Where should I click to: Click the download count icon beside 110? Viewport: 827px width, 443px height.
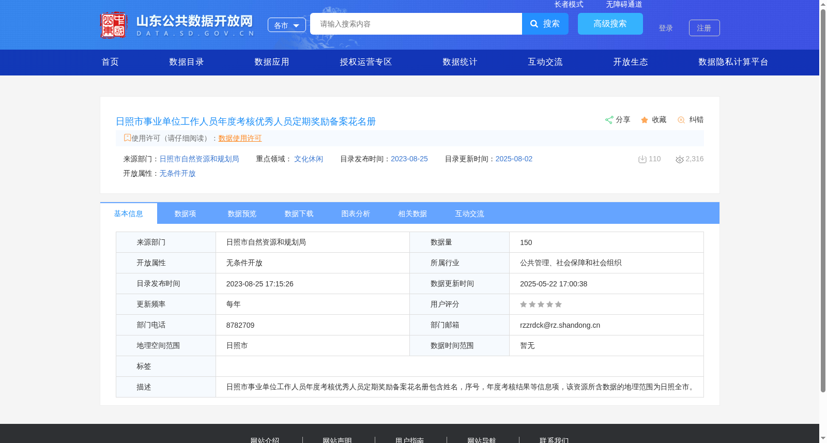[x=642, y=159]
